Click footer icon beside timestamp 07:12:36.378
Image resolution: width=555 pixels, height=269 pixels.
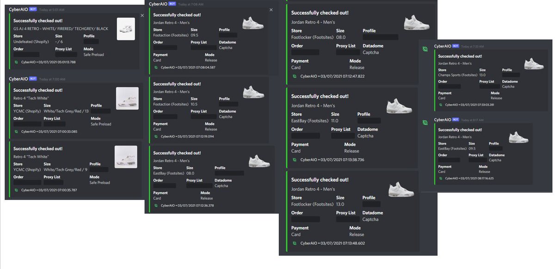coord(156,205)
